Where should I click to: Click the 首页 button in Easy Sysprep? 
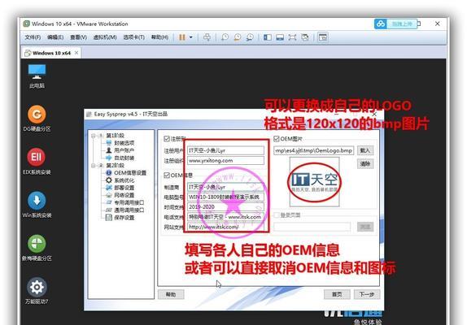click(337, 294)
